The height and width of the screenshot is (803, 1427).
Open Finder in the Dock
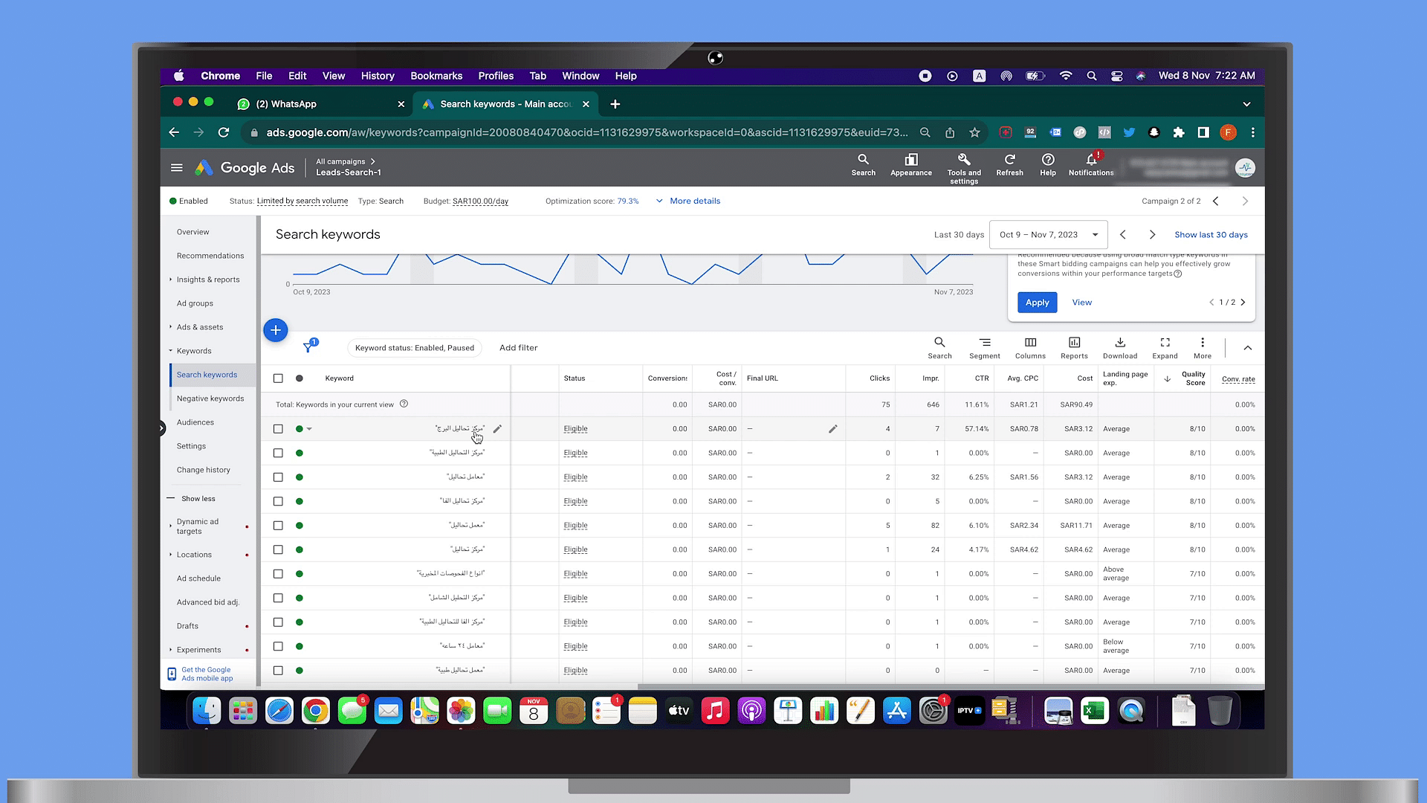[207, 711]
